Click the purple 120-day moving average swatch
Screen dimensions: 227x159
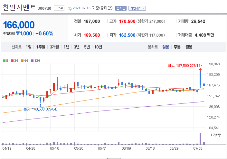(33, 60)
